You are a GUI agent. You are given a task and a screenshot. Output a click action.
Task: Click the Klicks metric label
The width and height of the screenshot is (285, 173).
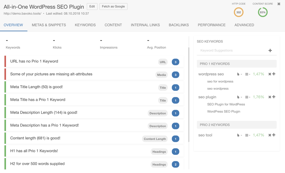57,47
